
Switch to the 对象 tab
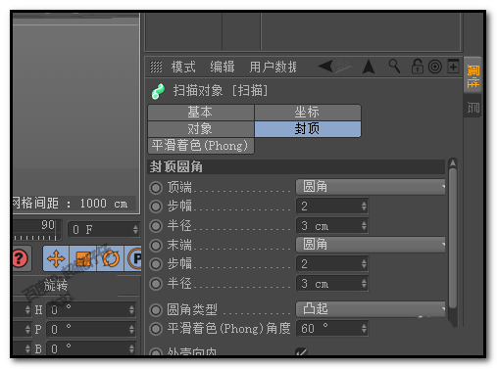[201, 129]
